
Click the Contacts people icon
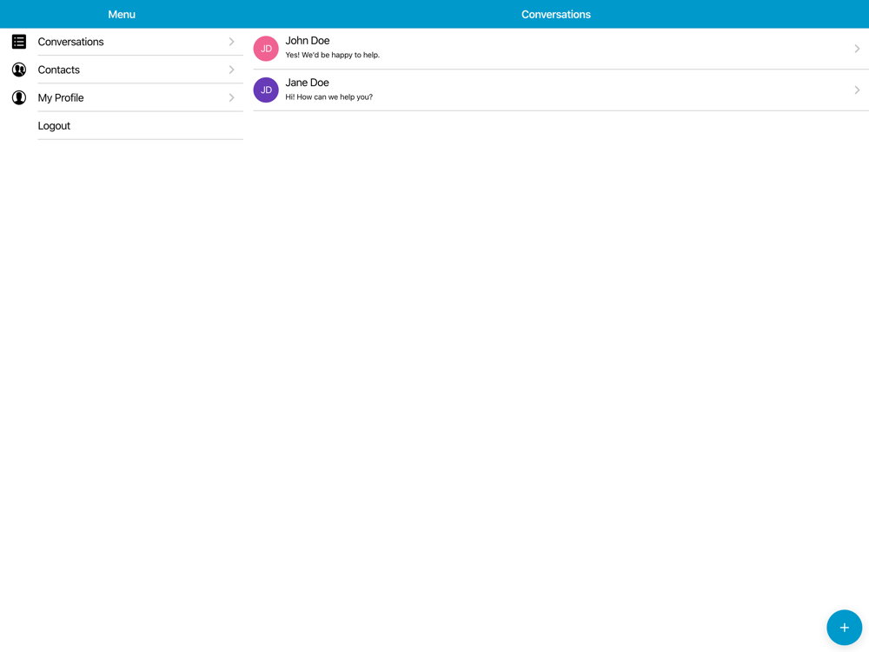point(19,70)
